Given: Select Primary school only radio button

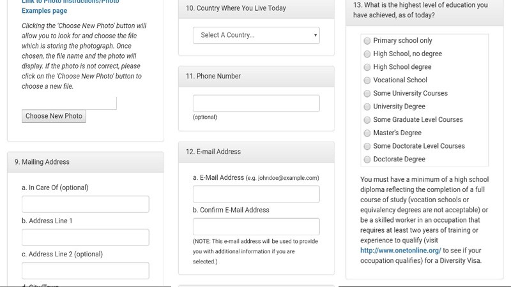Looking at the screenshot, I should [367, 41].
